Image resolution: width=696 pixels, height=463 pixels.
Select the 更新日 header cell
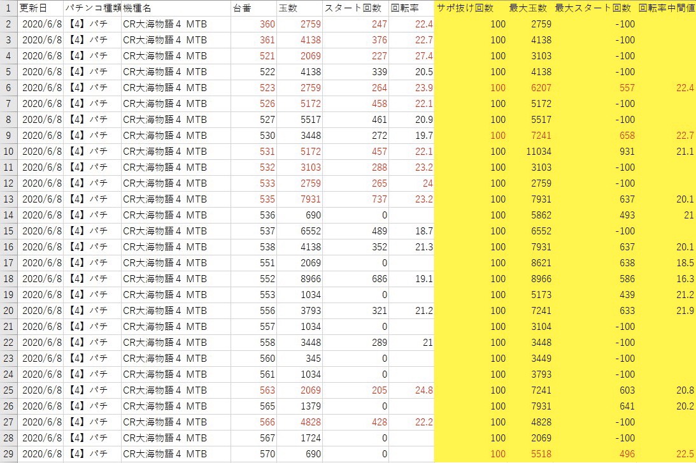40,8
